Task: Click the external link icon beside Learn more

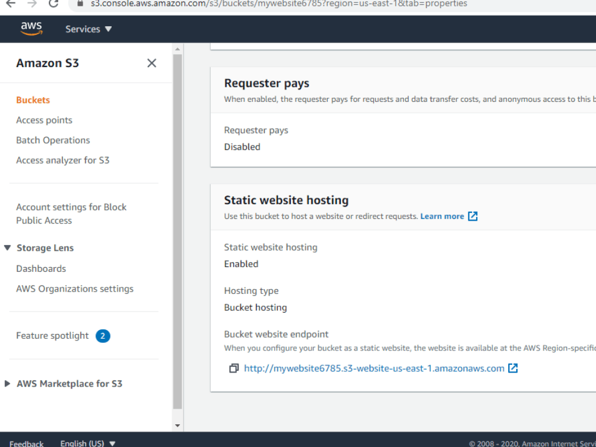Action: 473,216
